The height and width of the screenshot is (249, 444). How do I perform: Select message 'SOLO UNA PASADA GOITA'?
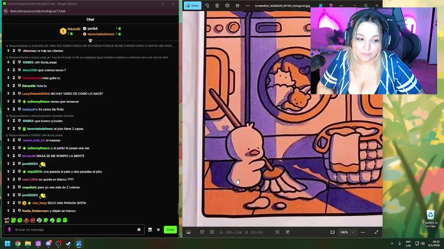click(67, 203)
